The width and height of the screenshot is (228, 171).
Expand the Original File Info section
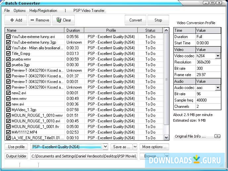pyautogui.click(x=217, y=136)
